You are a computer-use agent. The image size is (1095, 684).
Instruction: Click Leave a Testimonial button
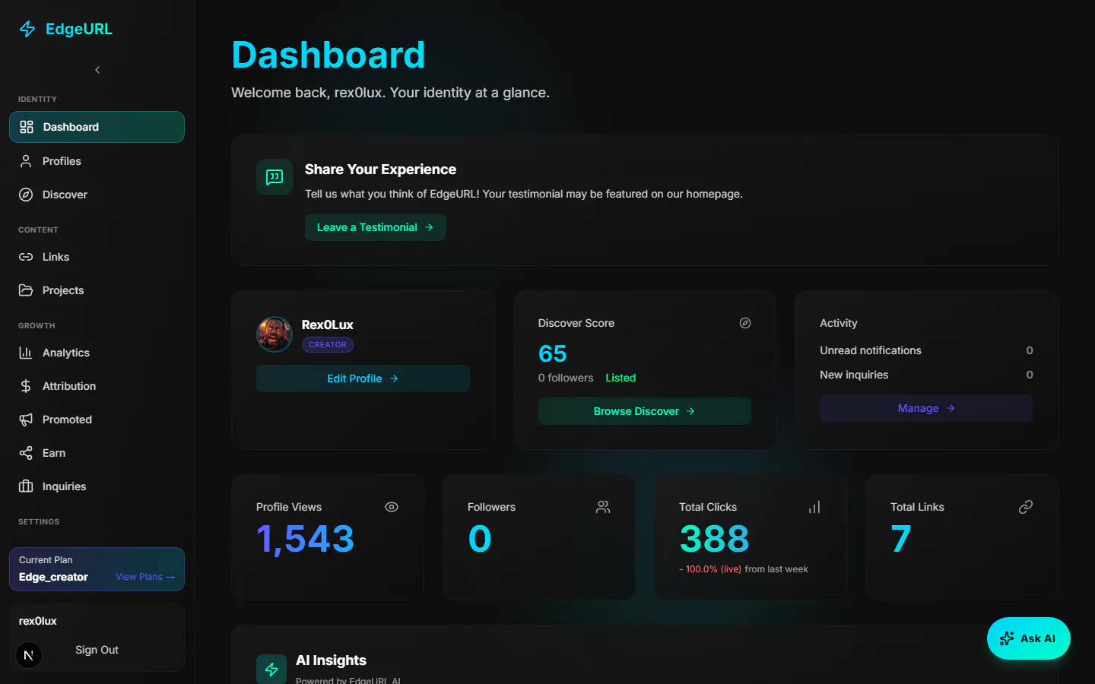[x=375, y=227]
